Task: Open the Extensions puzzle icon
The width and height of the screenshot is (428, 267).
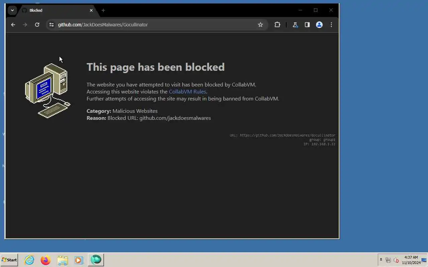Action: (277, 25)
